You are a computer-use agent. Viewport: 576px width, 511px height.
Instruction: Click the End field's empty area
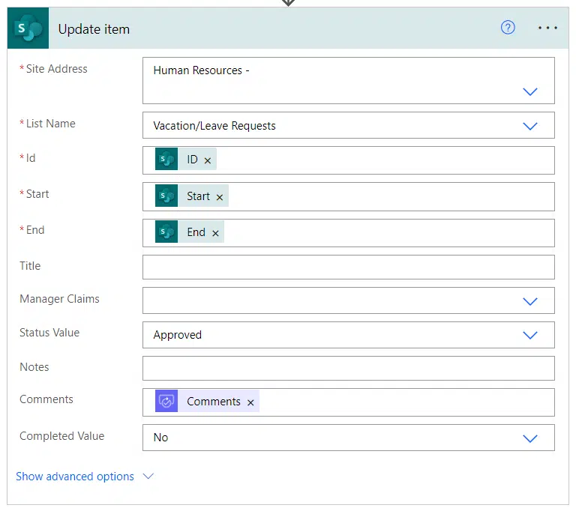point(389,233)
